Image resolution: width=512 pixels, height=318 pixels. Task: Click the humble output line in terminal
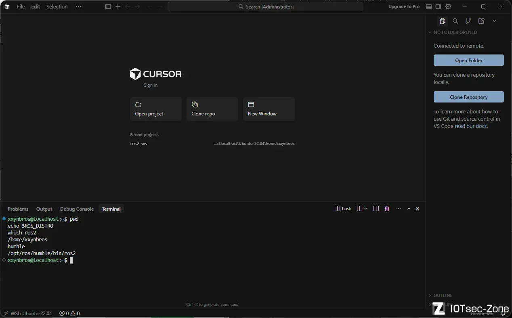[x=16, y=247]
